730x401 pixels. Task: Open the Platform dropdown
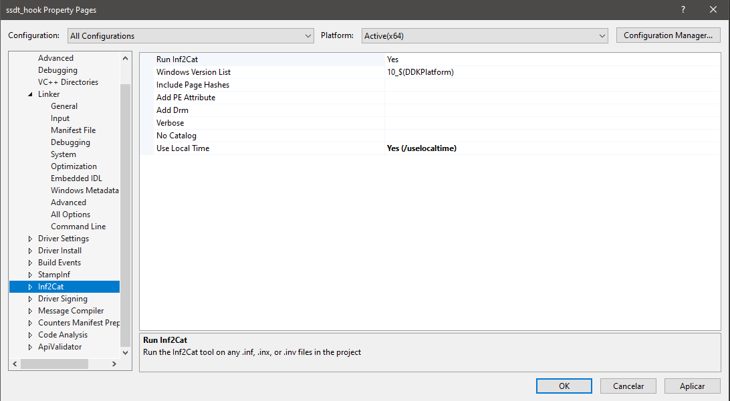click(x=484, y=36)
